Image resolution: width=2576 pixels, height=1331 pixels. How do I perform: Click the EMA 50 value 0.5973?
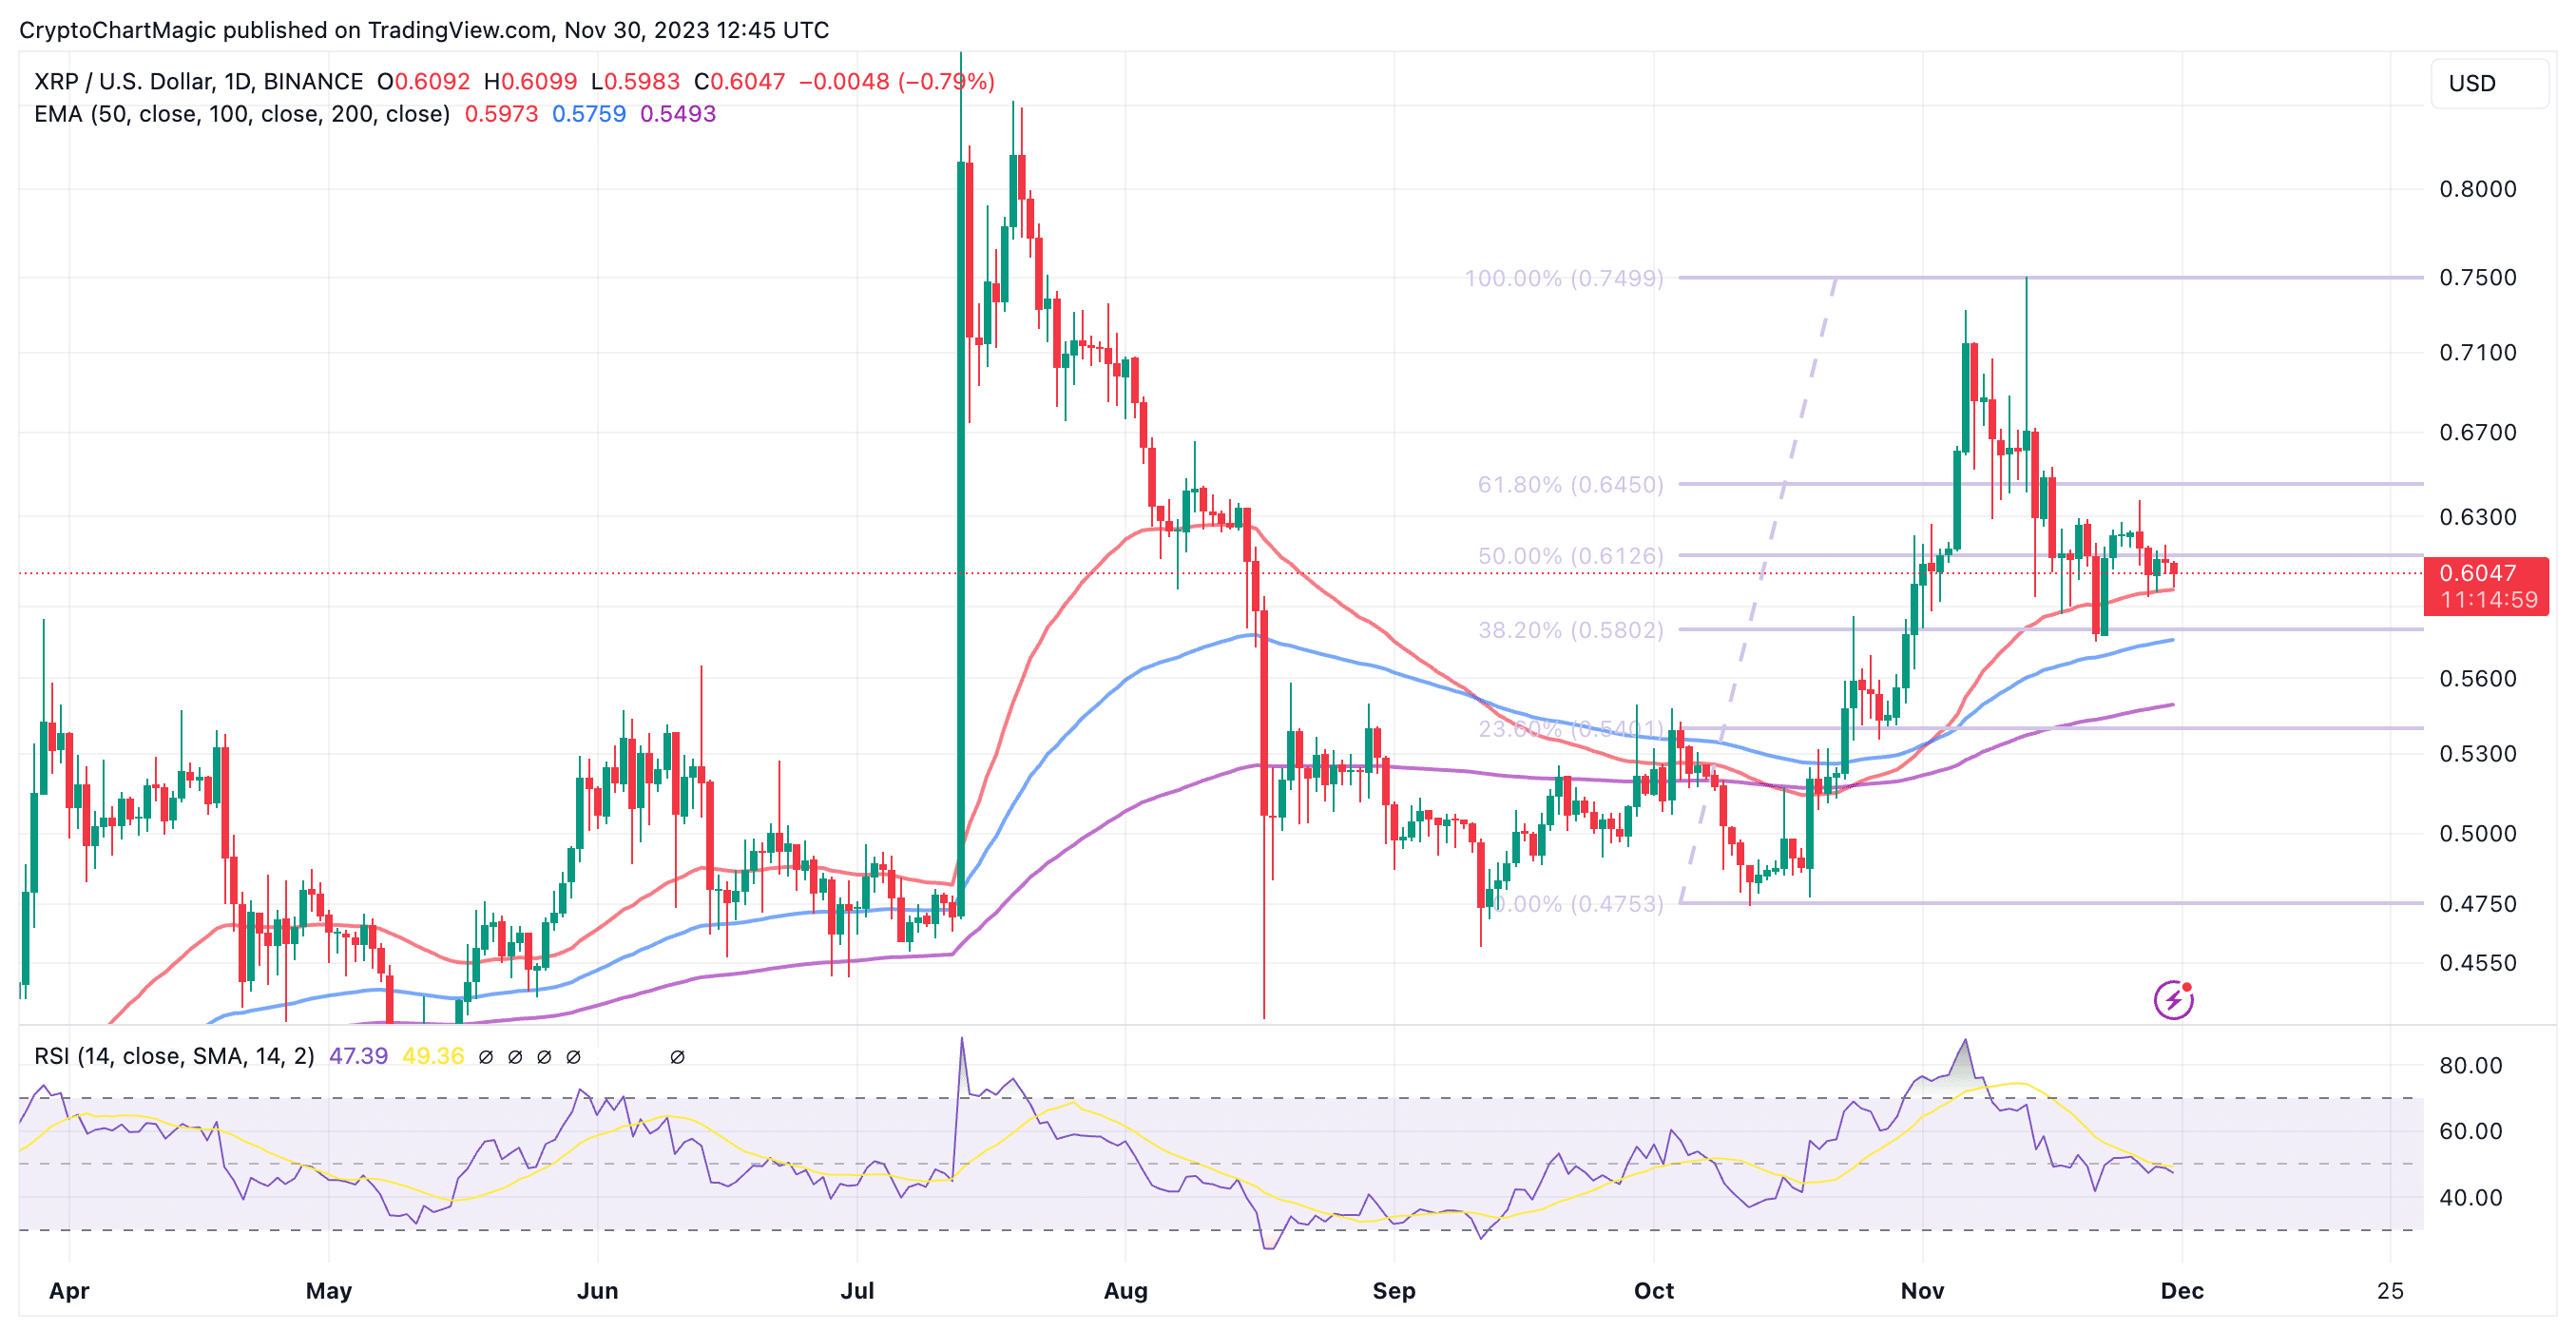point(501,114)
